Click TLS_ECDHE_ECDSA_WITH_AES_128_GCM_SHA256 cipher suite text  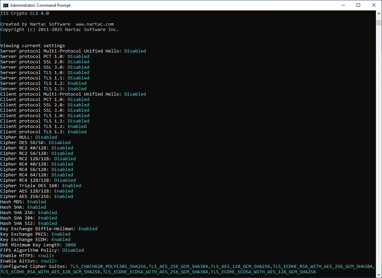pos(263,272)
